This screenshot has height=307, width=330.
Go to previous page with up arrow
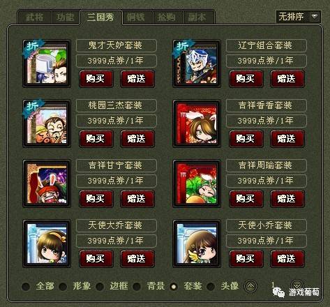[250, 286]
